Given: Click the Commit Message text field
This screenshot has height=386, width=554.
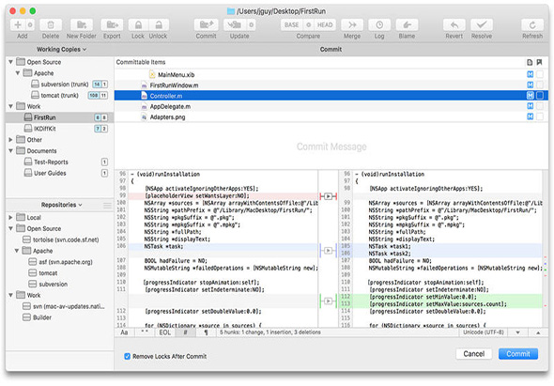Looking at the screenshot, I should [331, 147].
